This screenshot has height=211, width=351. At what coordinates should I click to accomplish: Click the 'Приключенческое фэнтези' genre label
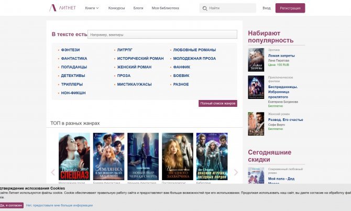pos(280,79)
